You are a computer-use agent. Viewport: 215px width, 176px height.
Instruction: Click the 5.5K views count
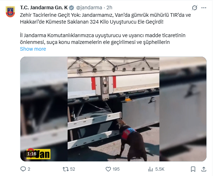(x=160, y=169)
